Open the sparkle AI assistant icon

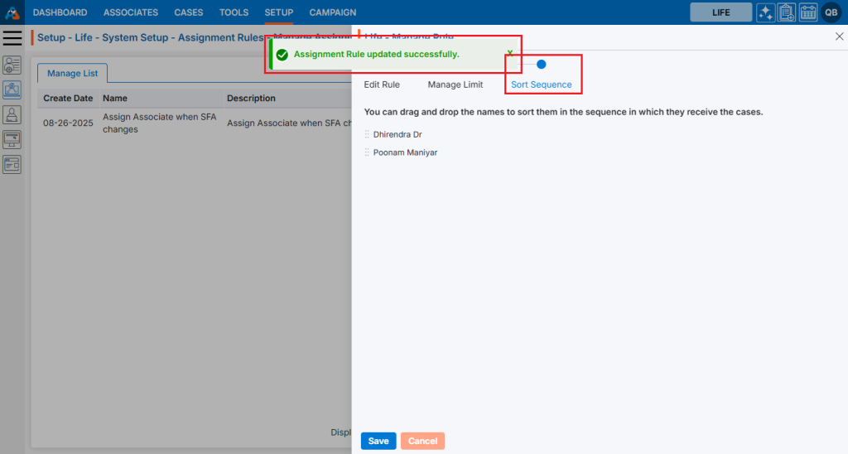pyautogui.click(x=766, y=12)
